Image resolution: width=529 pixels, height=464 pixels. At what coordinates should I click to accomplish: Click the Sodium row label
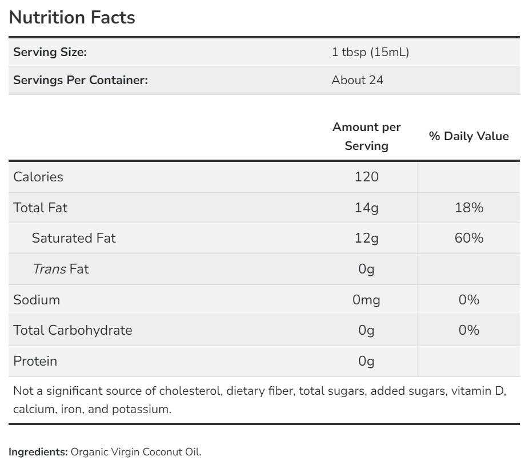37,300
